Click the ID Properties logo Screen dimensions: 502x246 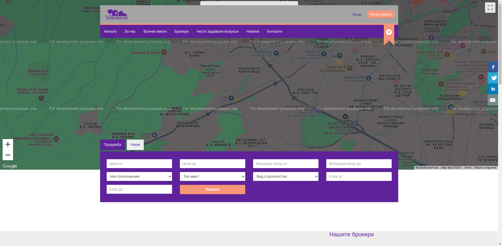pos(117,15)
